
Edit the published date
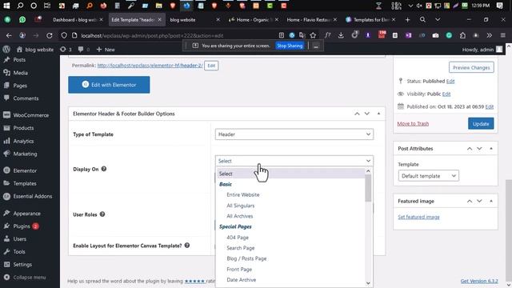click(x=490, y=106)
